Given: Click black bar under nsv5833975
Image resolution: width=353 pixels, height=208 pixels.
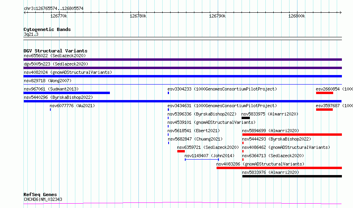Looking at the screenshot, I should [246, 118].
